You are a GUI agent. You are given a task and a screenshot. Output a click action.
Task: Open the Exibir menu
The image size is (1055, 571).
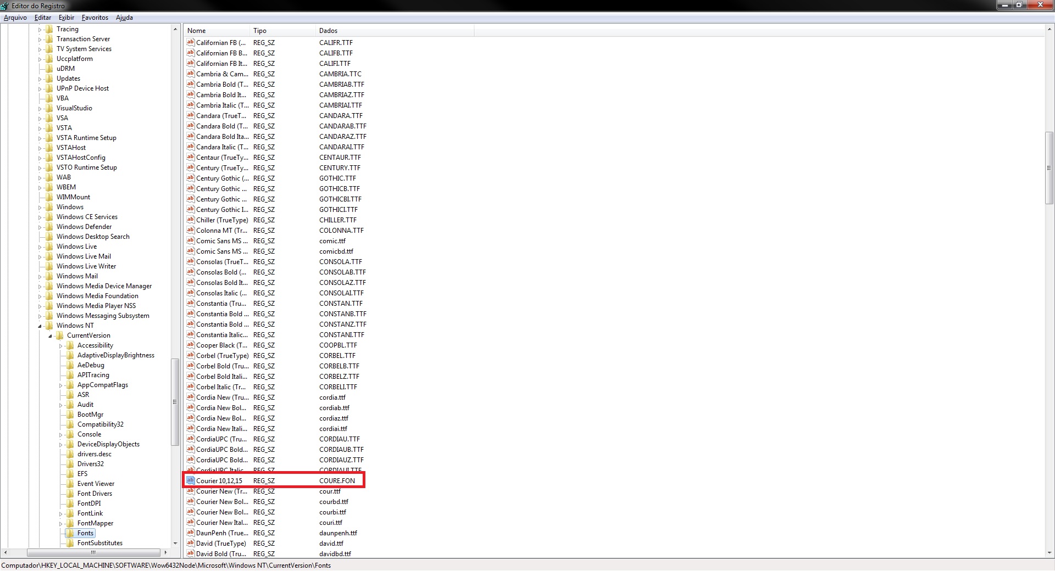click(66, 18)
